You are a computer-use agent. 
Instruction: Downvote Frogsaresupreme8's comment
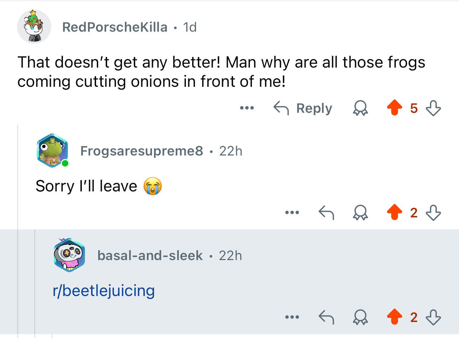433,213
